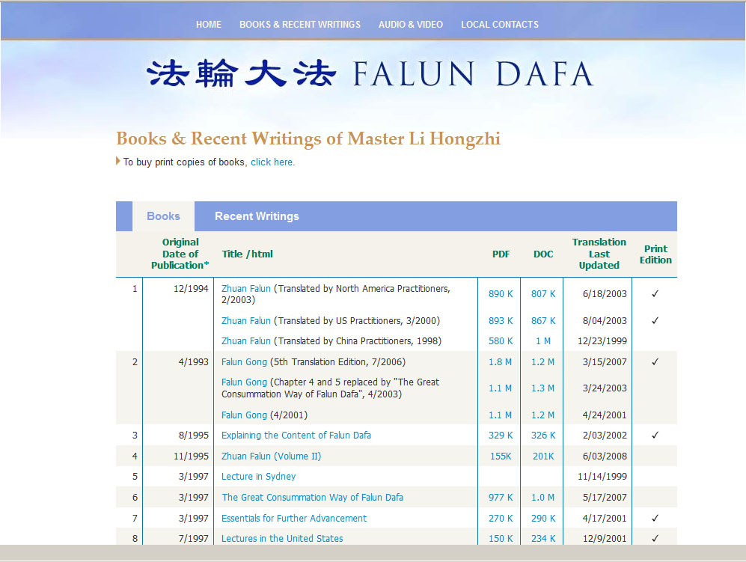
Task: Switch to the Recent Writings tab
Action: click(257, 216)
